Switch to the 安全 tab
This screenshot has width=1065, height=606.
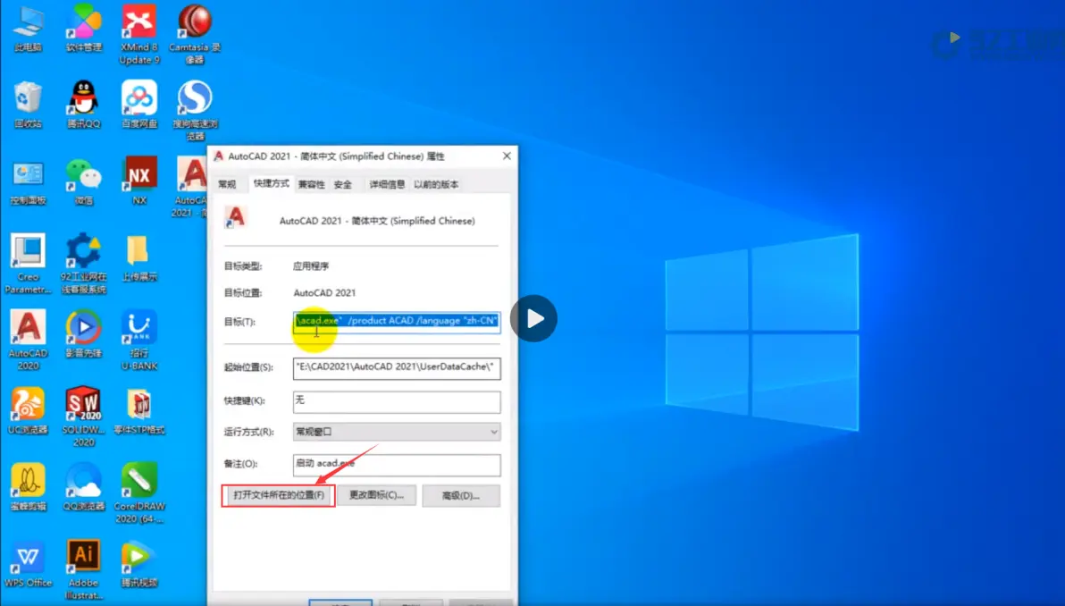point(343,185)
